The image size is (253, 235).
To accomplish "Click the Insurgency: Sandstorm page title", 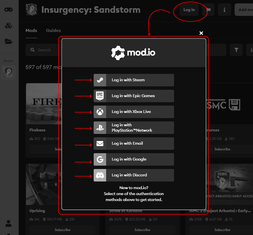I will (91, 10).
